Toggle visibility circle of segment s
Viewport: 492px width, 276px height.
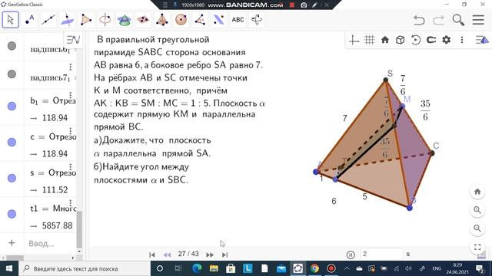tap(12, 178)
